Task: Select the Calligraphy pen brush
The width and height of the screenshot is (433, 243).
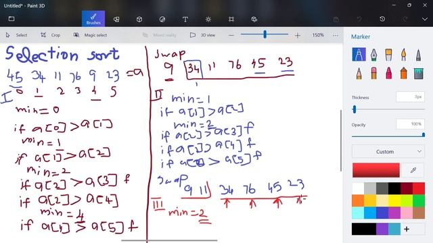Action: 373,54
